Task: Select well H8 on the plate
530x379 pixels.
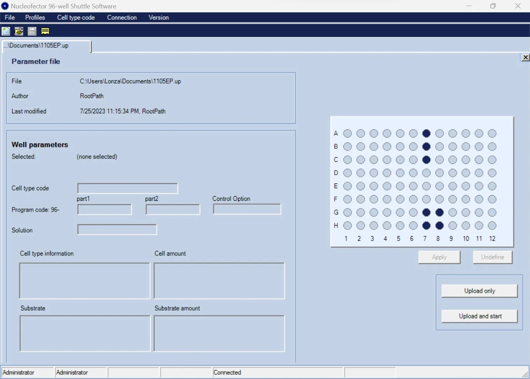Action: pyautogui.click(x=440, y=226)
